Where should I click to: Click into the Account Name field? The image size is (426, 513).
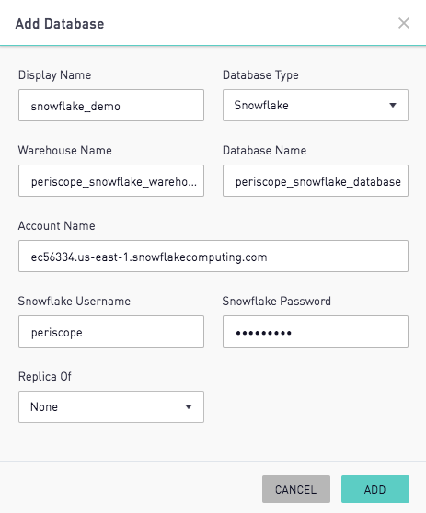pyautogui.click(x=213, y=256)
